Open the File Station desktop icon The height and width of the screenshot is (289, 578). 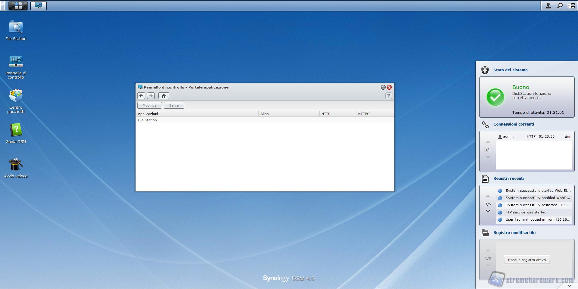(x=16, y=28)
